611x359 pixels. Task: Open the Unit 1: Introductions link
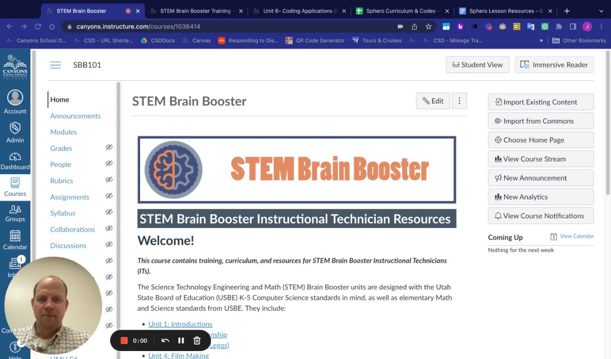pos(180,324)
